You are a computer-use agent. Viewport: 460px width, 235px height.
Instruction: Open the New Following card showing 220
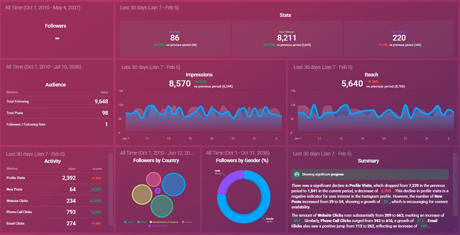(x=399, y=38)
